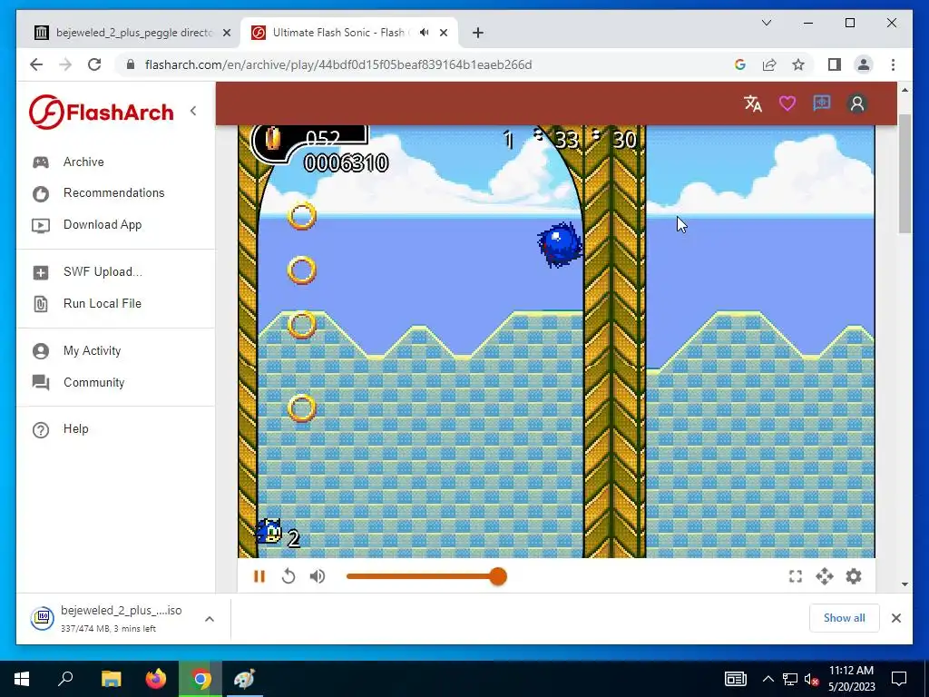This screenshot has width=929, height=697.
Task: Open the user account icon in header
Action: [x=856, y=103]
